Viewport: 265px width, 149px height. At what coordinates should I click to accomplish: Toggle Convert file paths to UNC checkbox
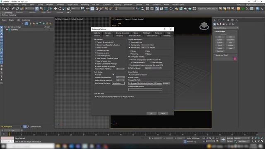96,42
